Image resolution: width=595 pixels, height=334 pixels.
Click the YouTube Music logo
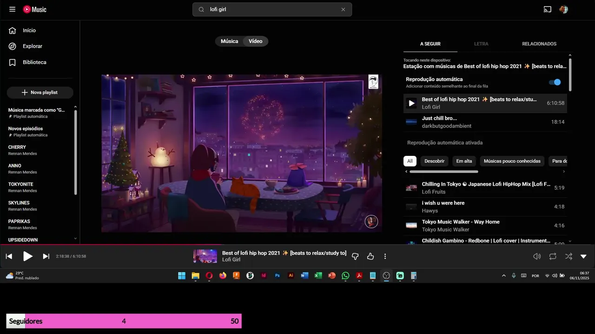click(x=34, y=9)
